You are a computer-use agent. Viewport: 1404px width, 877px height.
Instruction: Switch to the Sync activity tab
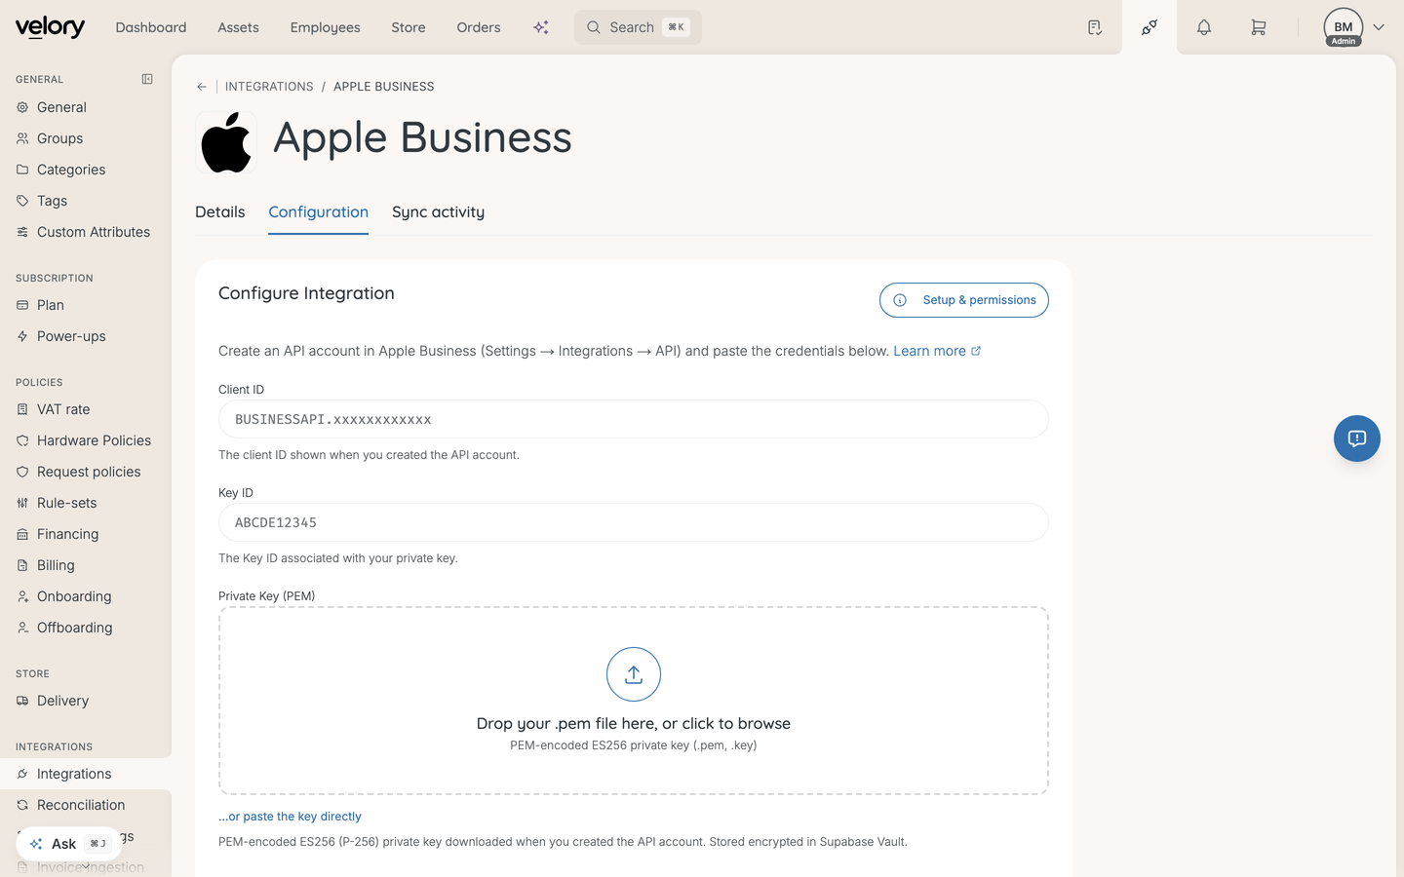coord(438,212)
